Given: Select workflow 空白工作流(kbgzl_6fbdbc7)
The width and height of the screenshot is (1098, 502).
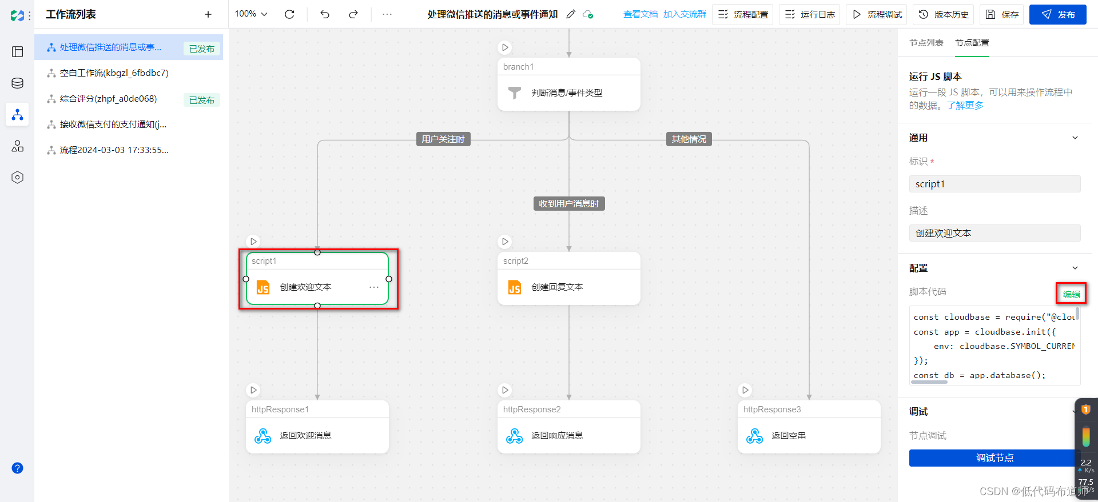Looking at the screenshot, I should (x=129, y=73).
